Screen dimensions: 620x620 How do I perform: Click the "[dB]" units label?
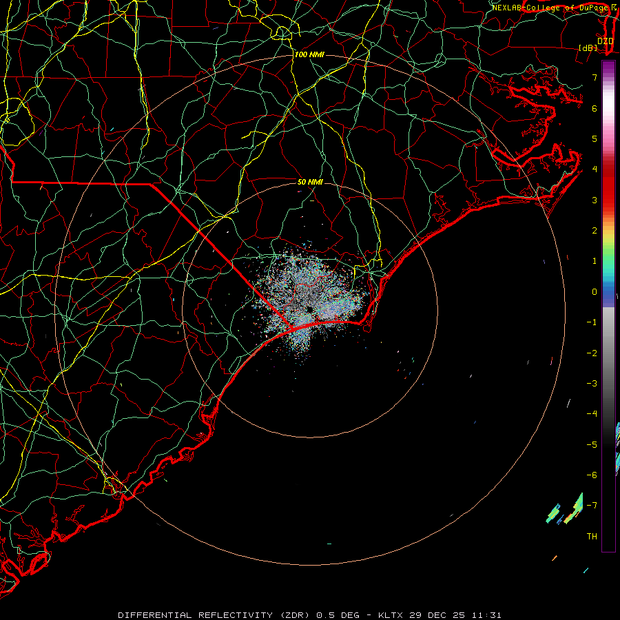pos(588,48)
